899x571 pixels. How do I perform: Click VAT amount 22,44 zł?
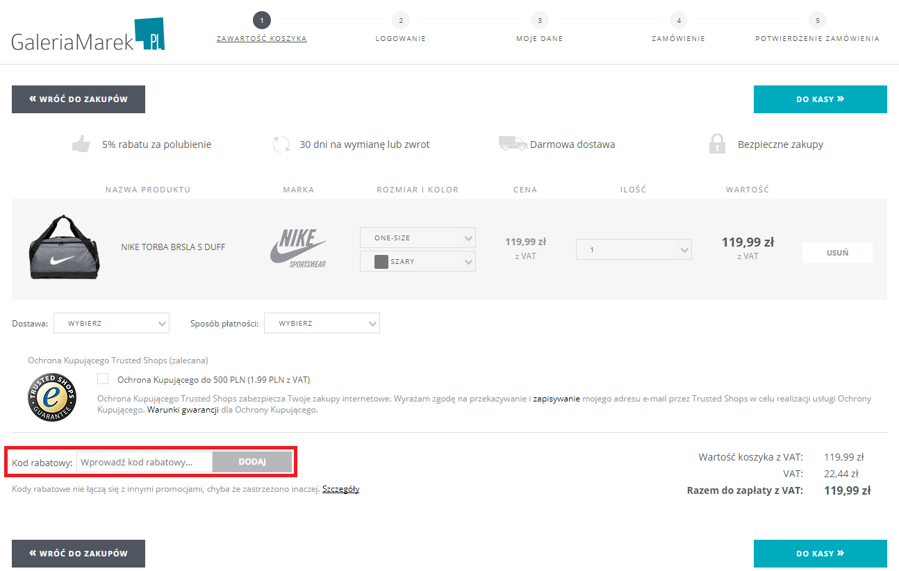(x=841, y=474)
